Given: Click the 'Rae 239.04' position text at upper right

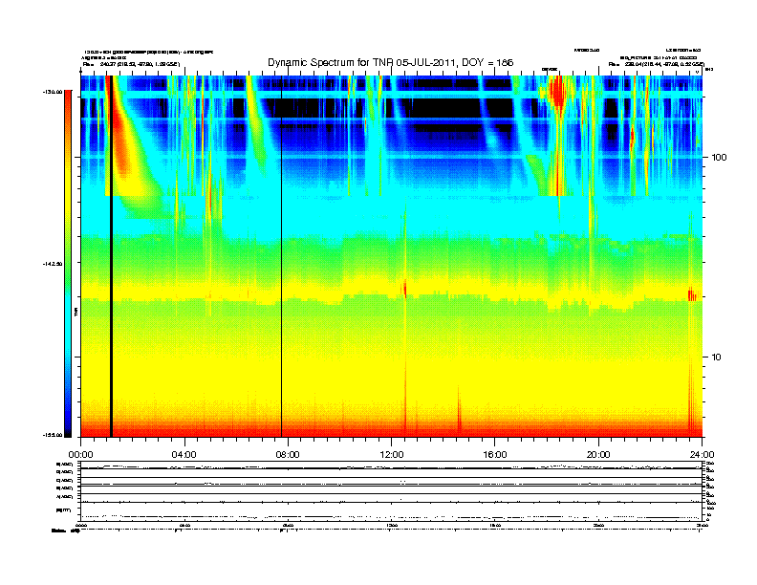Looking at the screenshot, I should (x=656, y=64).
